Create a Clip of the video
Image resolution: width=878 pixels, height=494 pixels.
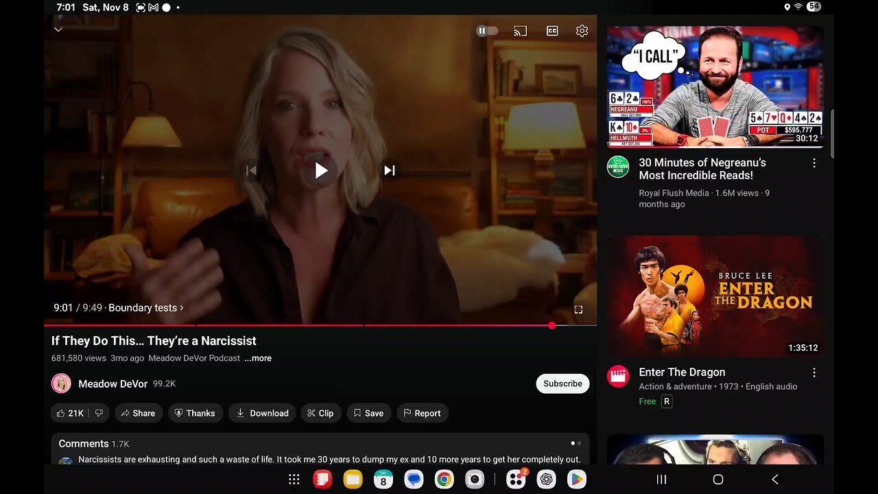320,413
